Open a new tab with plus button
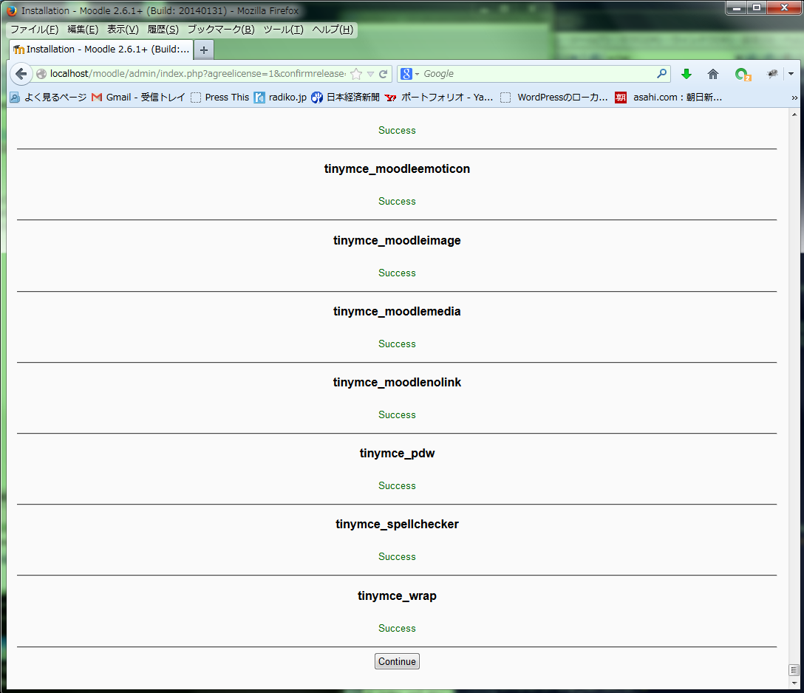This screenshot has height=693, width=804. (x=204, y=49)
